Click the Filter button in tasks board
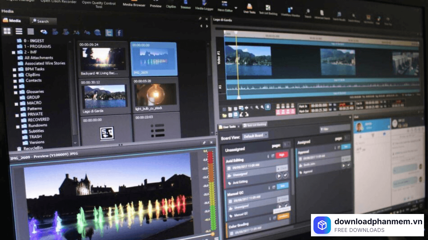The width and height of the screenshot is (428, 240). point(334,129)
